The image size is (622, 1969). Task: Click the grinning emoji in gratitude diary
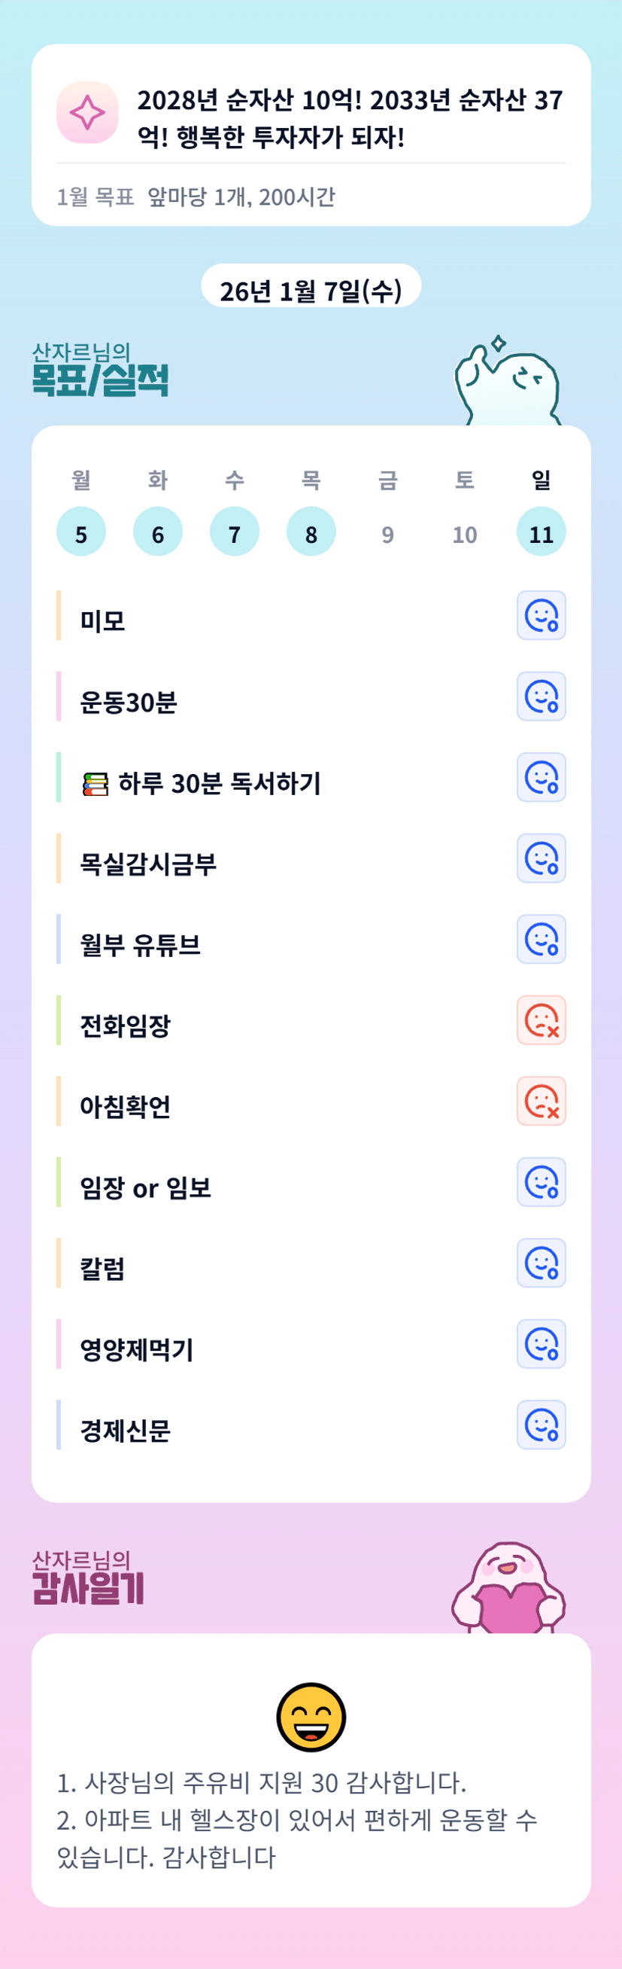(311, 1717)
